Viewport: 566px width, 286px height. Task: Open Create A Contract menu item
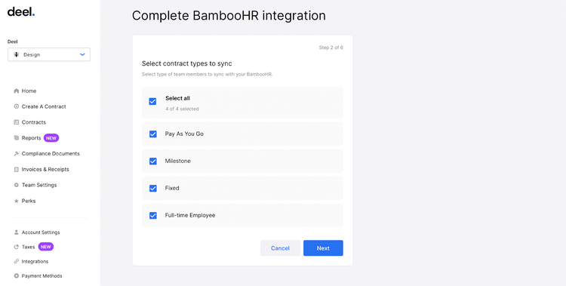coord(44,106)
